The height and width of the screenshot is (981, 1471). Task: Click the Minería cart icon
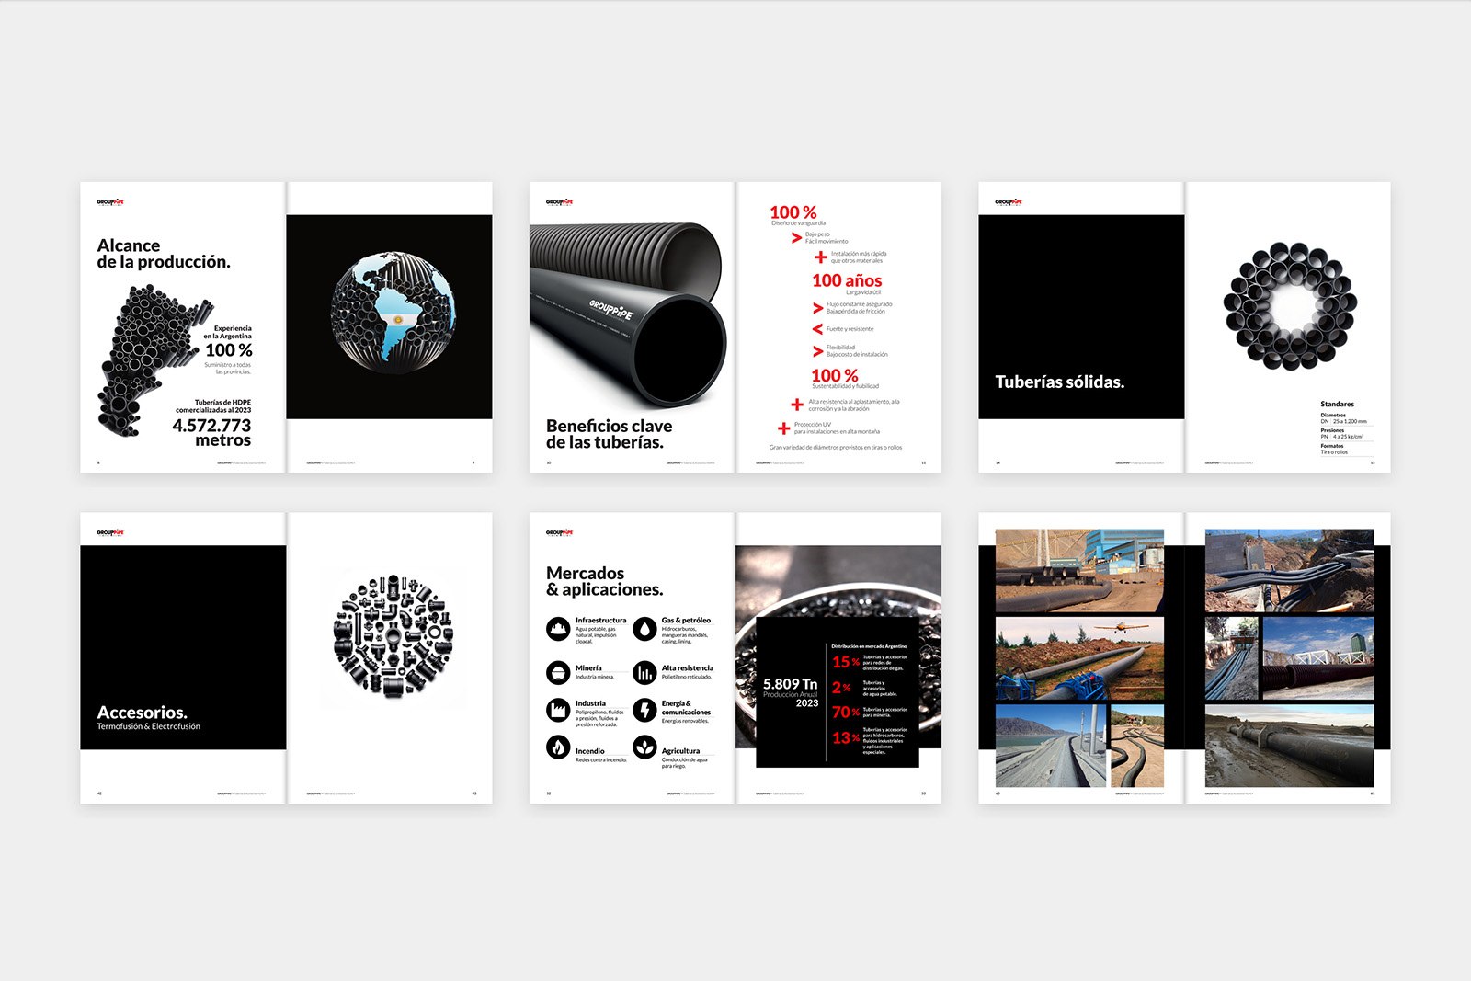click(558, 673)
